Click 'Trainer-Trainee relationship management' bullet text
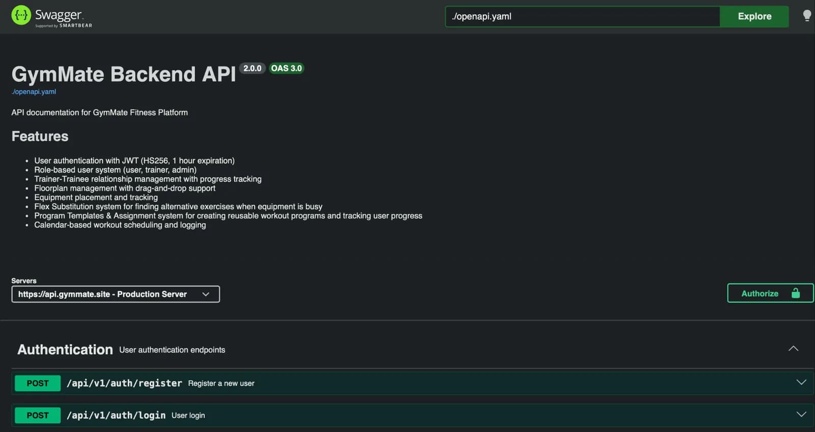Viewport: 815px width, 432px height. [148, 179]
